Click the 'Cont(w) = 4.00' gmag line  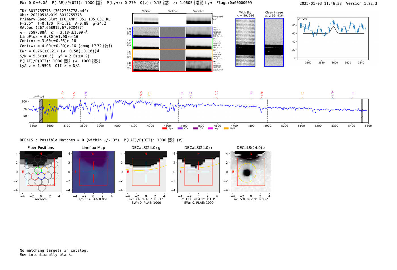66,46
